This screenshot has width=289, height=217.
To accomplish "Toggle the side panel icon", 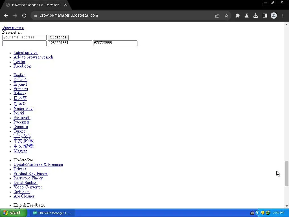I will pyautogui.click(x=265, y=16).
